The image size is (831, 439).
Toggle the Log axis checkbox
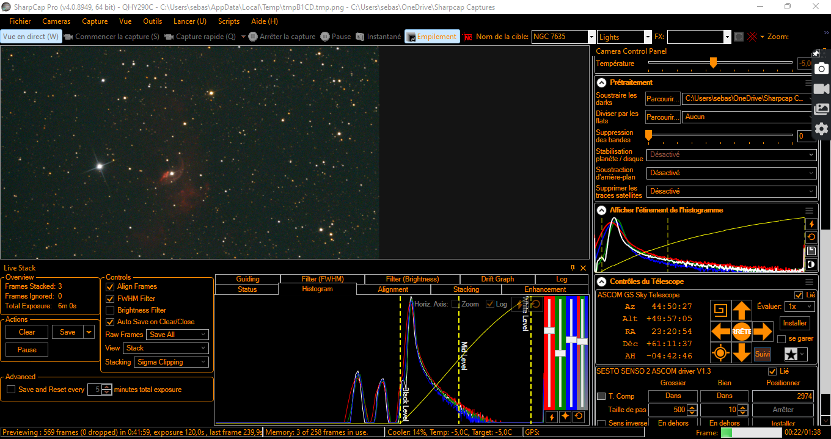489,304
